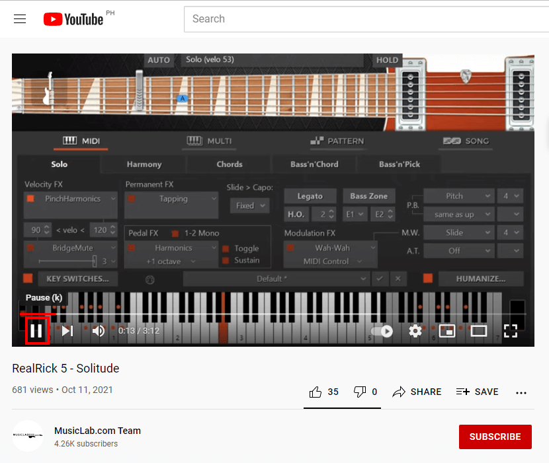
Task: Click the HOLD button above fretboard
Action: (x=387, y=60)
